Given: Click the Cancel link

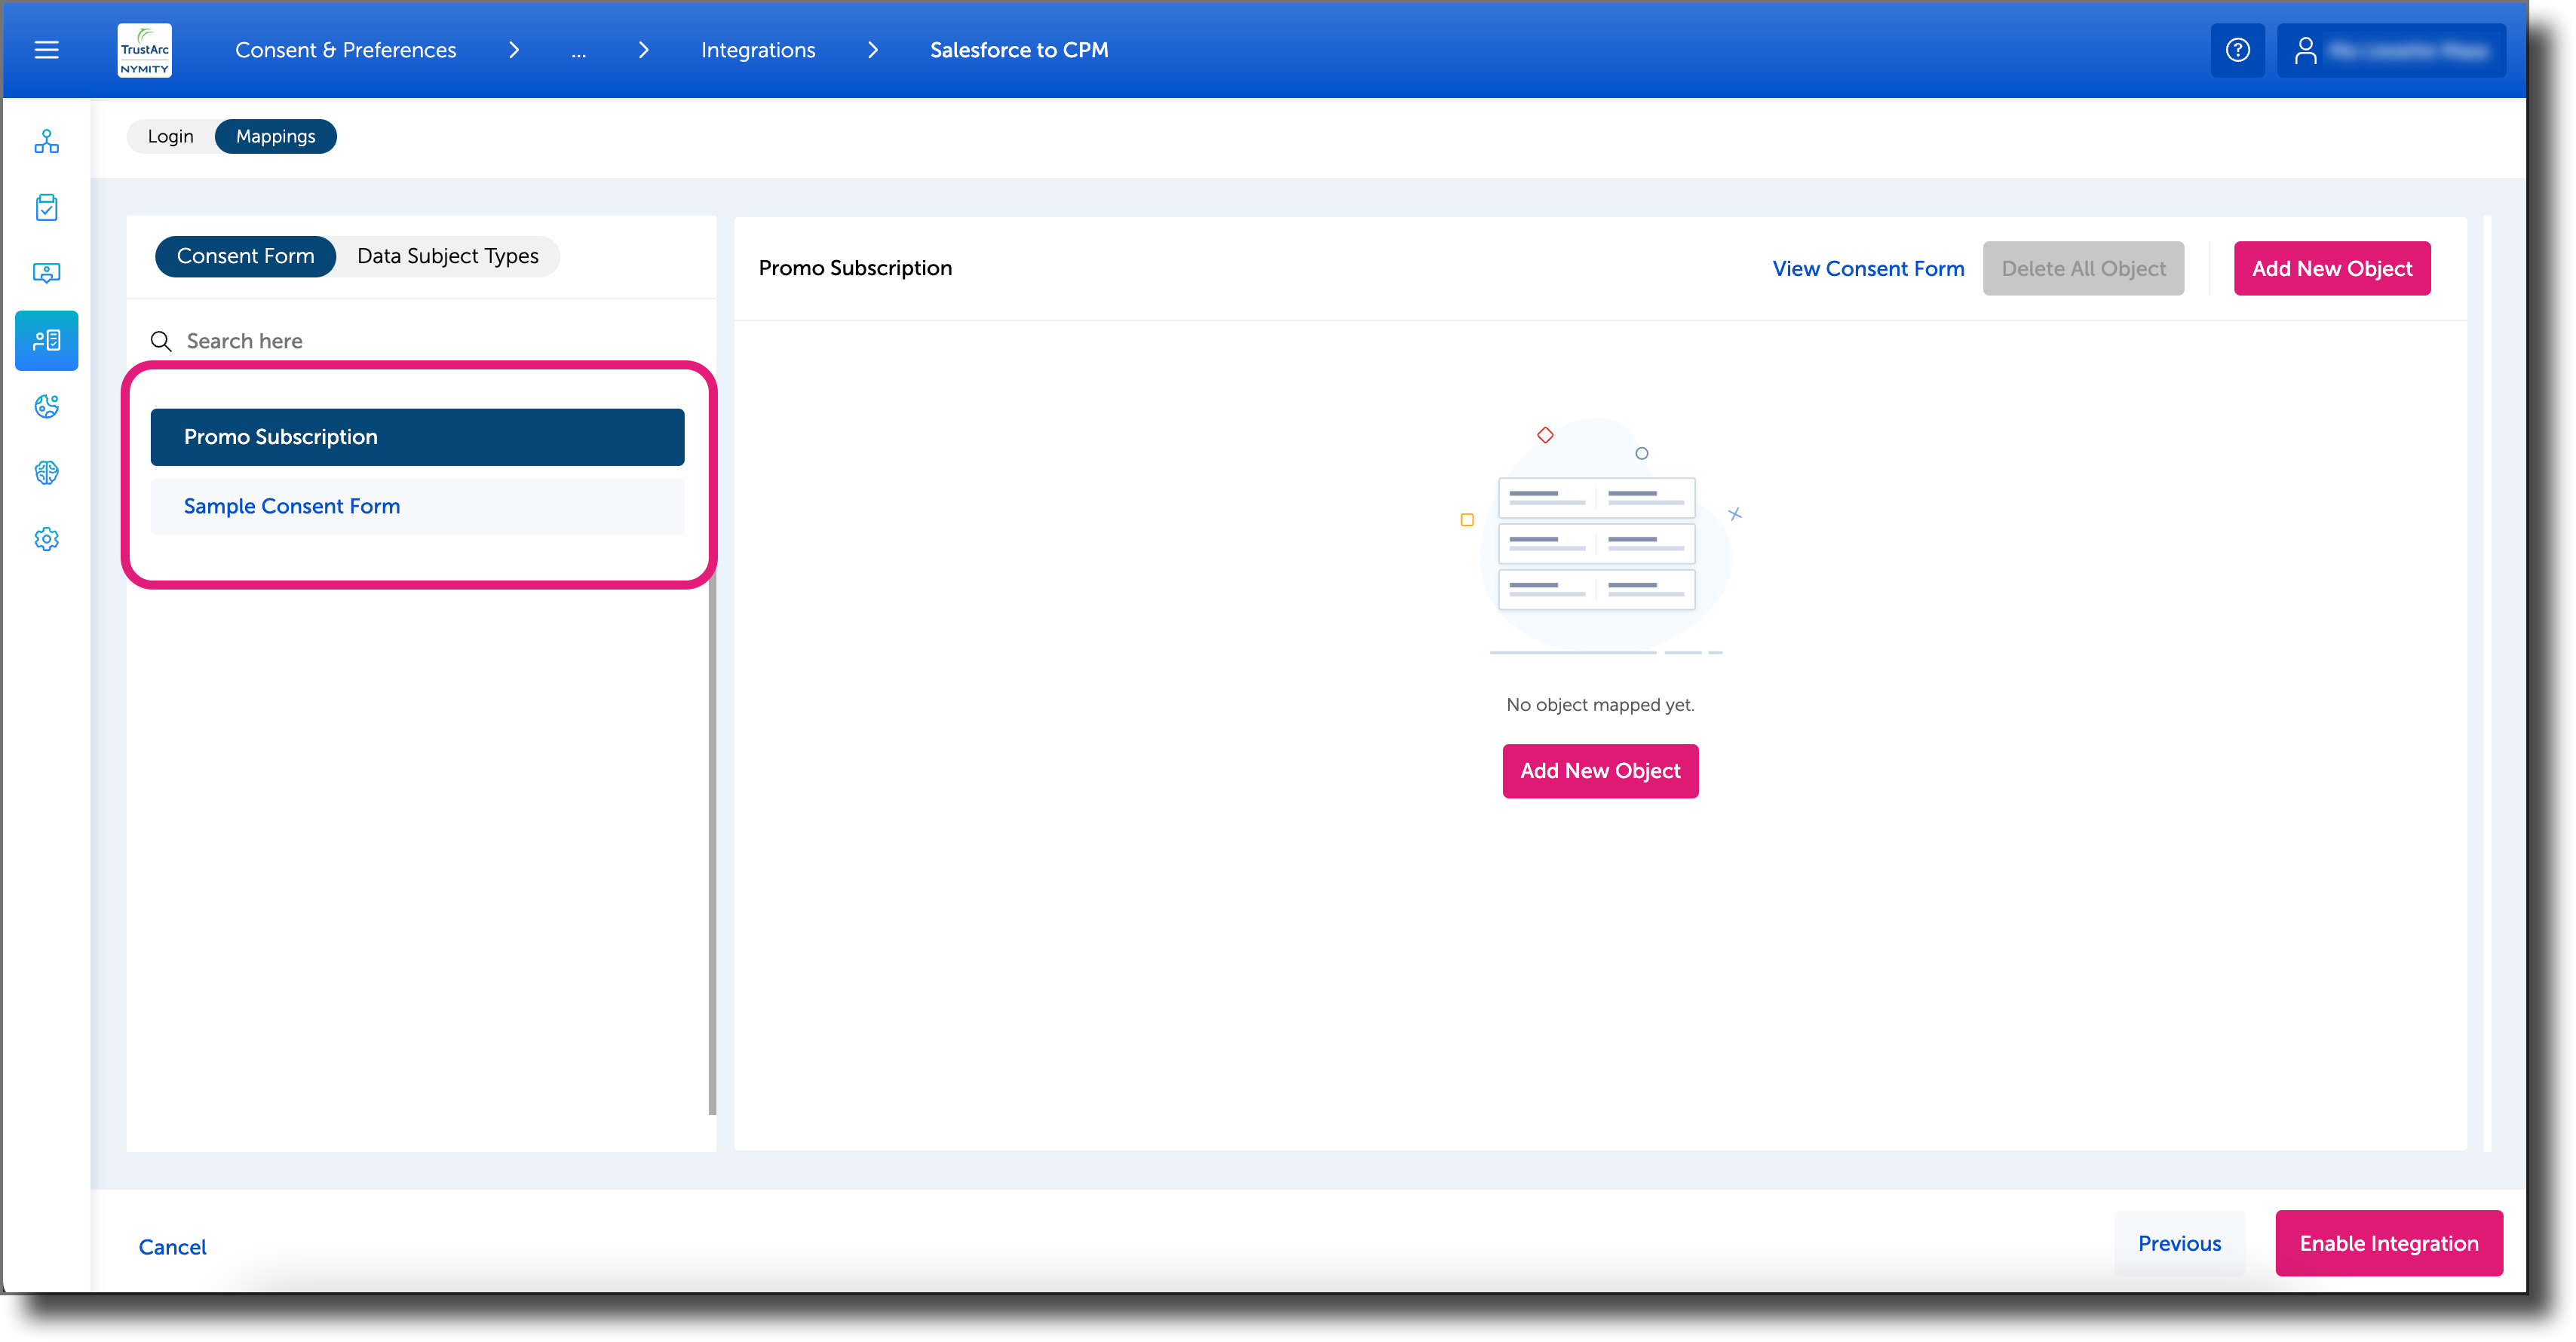Looking at the screenshot, I should click(x=172, y=1247).
